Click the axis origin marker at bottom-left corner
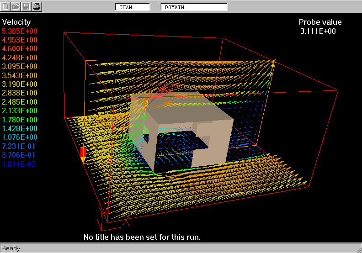 pyautogui.click(x=103, y=213)
